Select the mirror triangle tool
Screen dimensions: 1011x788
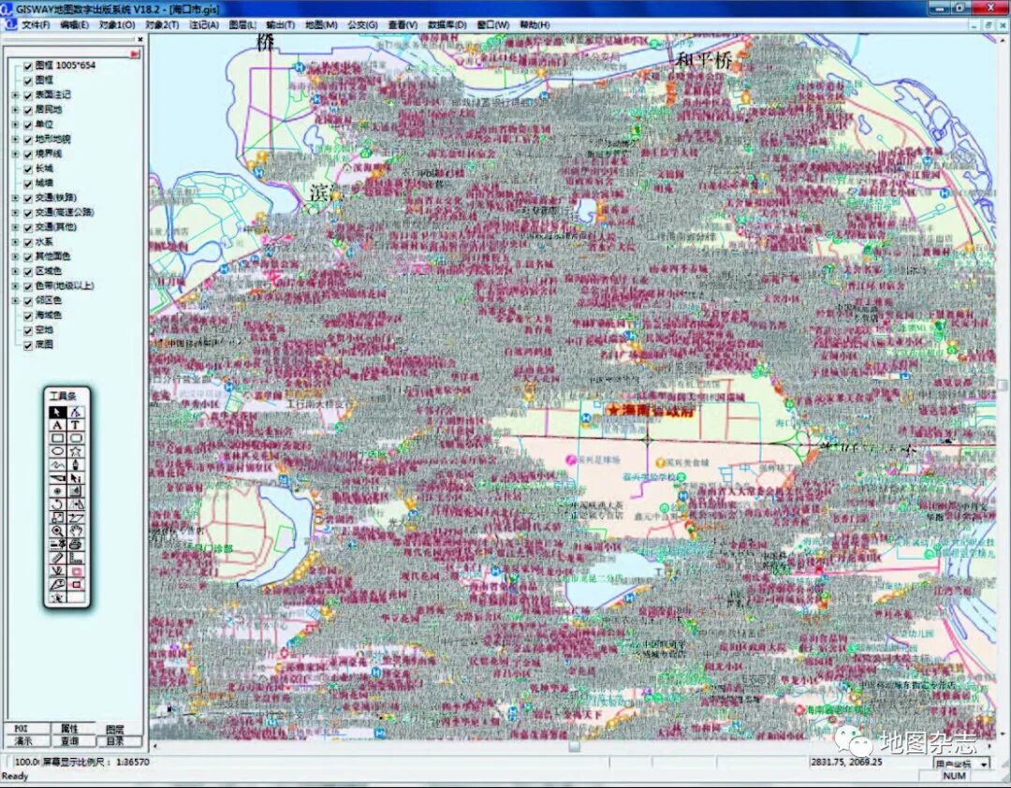(76, 504)
